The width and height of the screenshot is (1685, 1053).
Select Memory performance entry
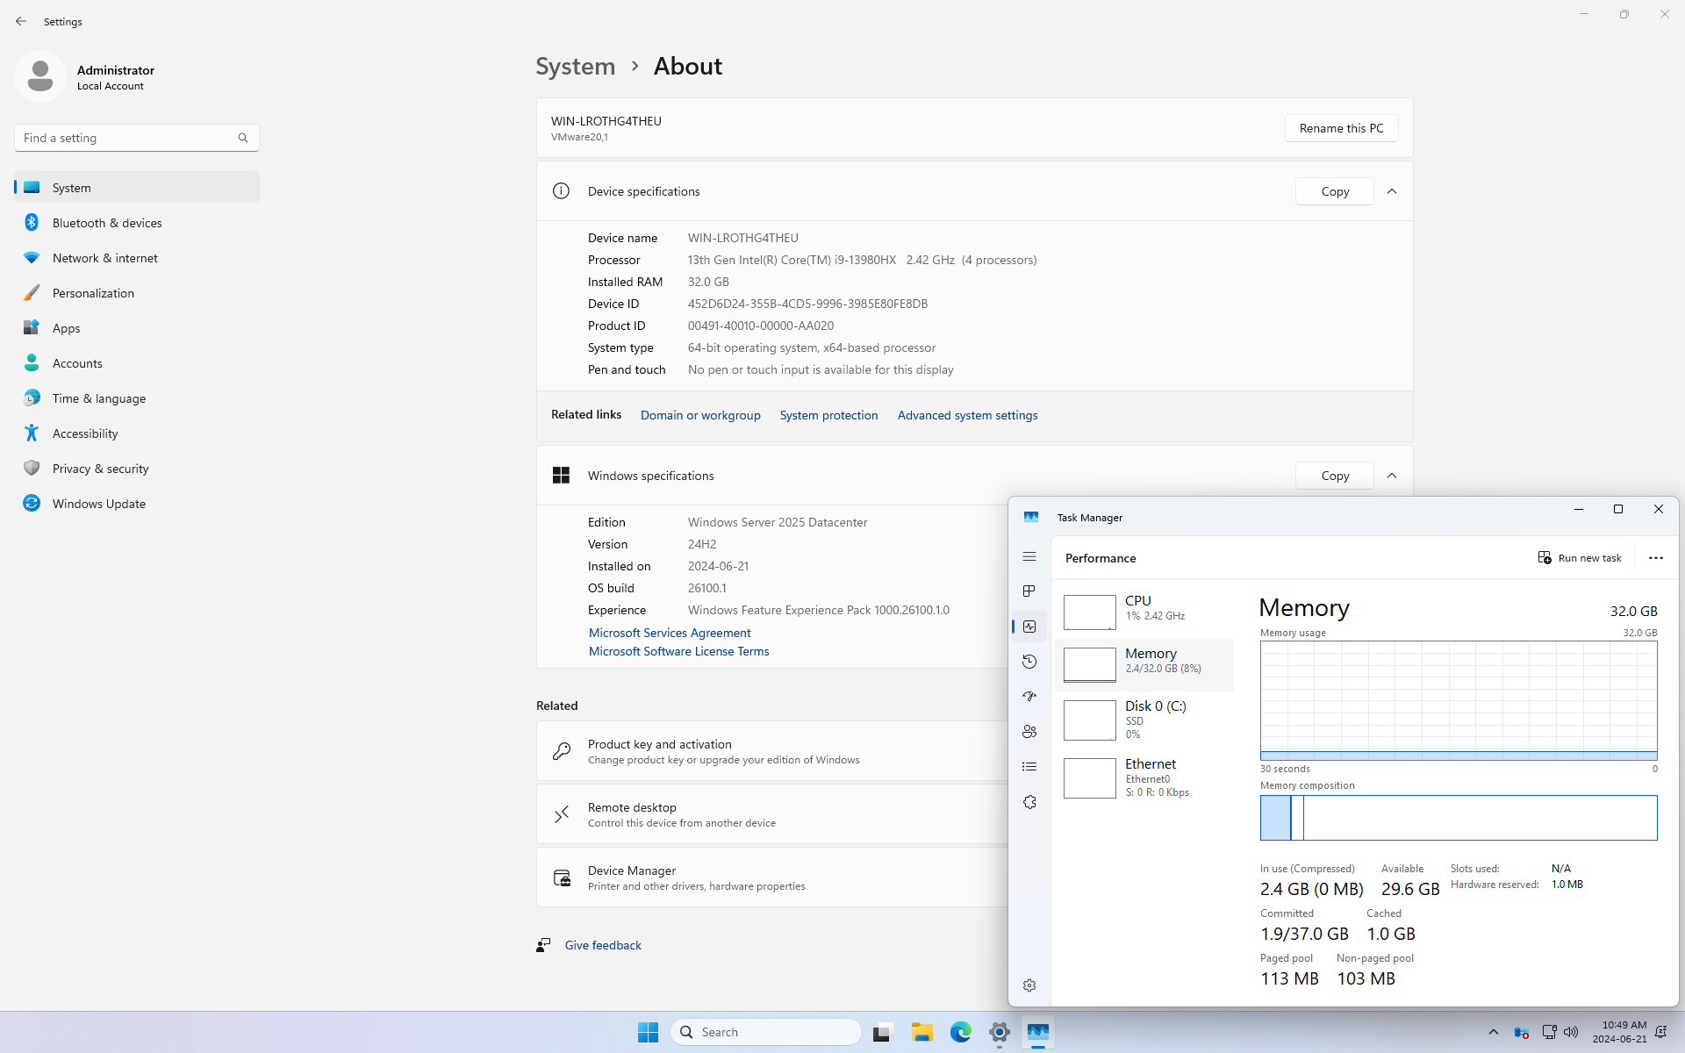coord(1144,664)
